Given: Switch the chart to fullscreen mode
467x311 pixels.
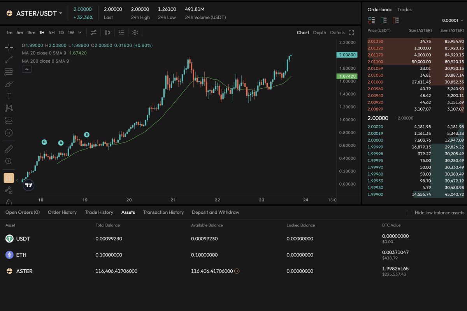Looking at the screenshot, I should pyautogui.click(x=351, y=33).
